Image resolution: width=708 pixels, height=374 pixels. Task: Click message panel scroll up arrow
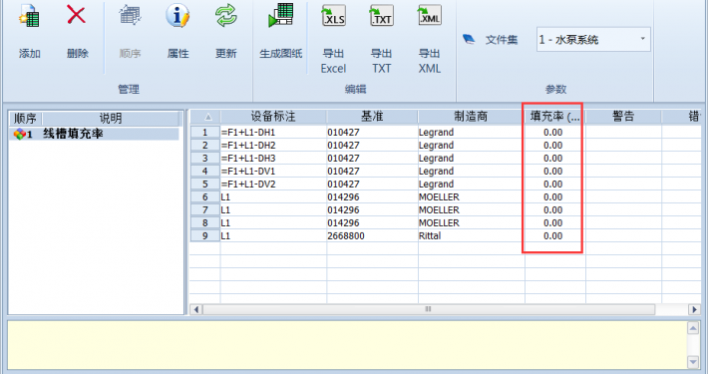click(693, 328)
